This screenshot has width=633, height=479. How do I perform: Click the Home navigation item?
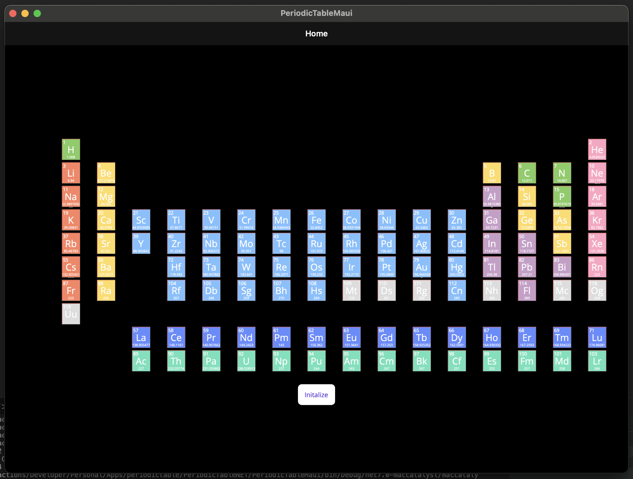pos(316,34)
